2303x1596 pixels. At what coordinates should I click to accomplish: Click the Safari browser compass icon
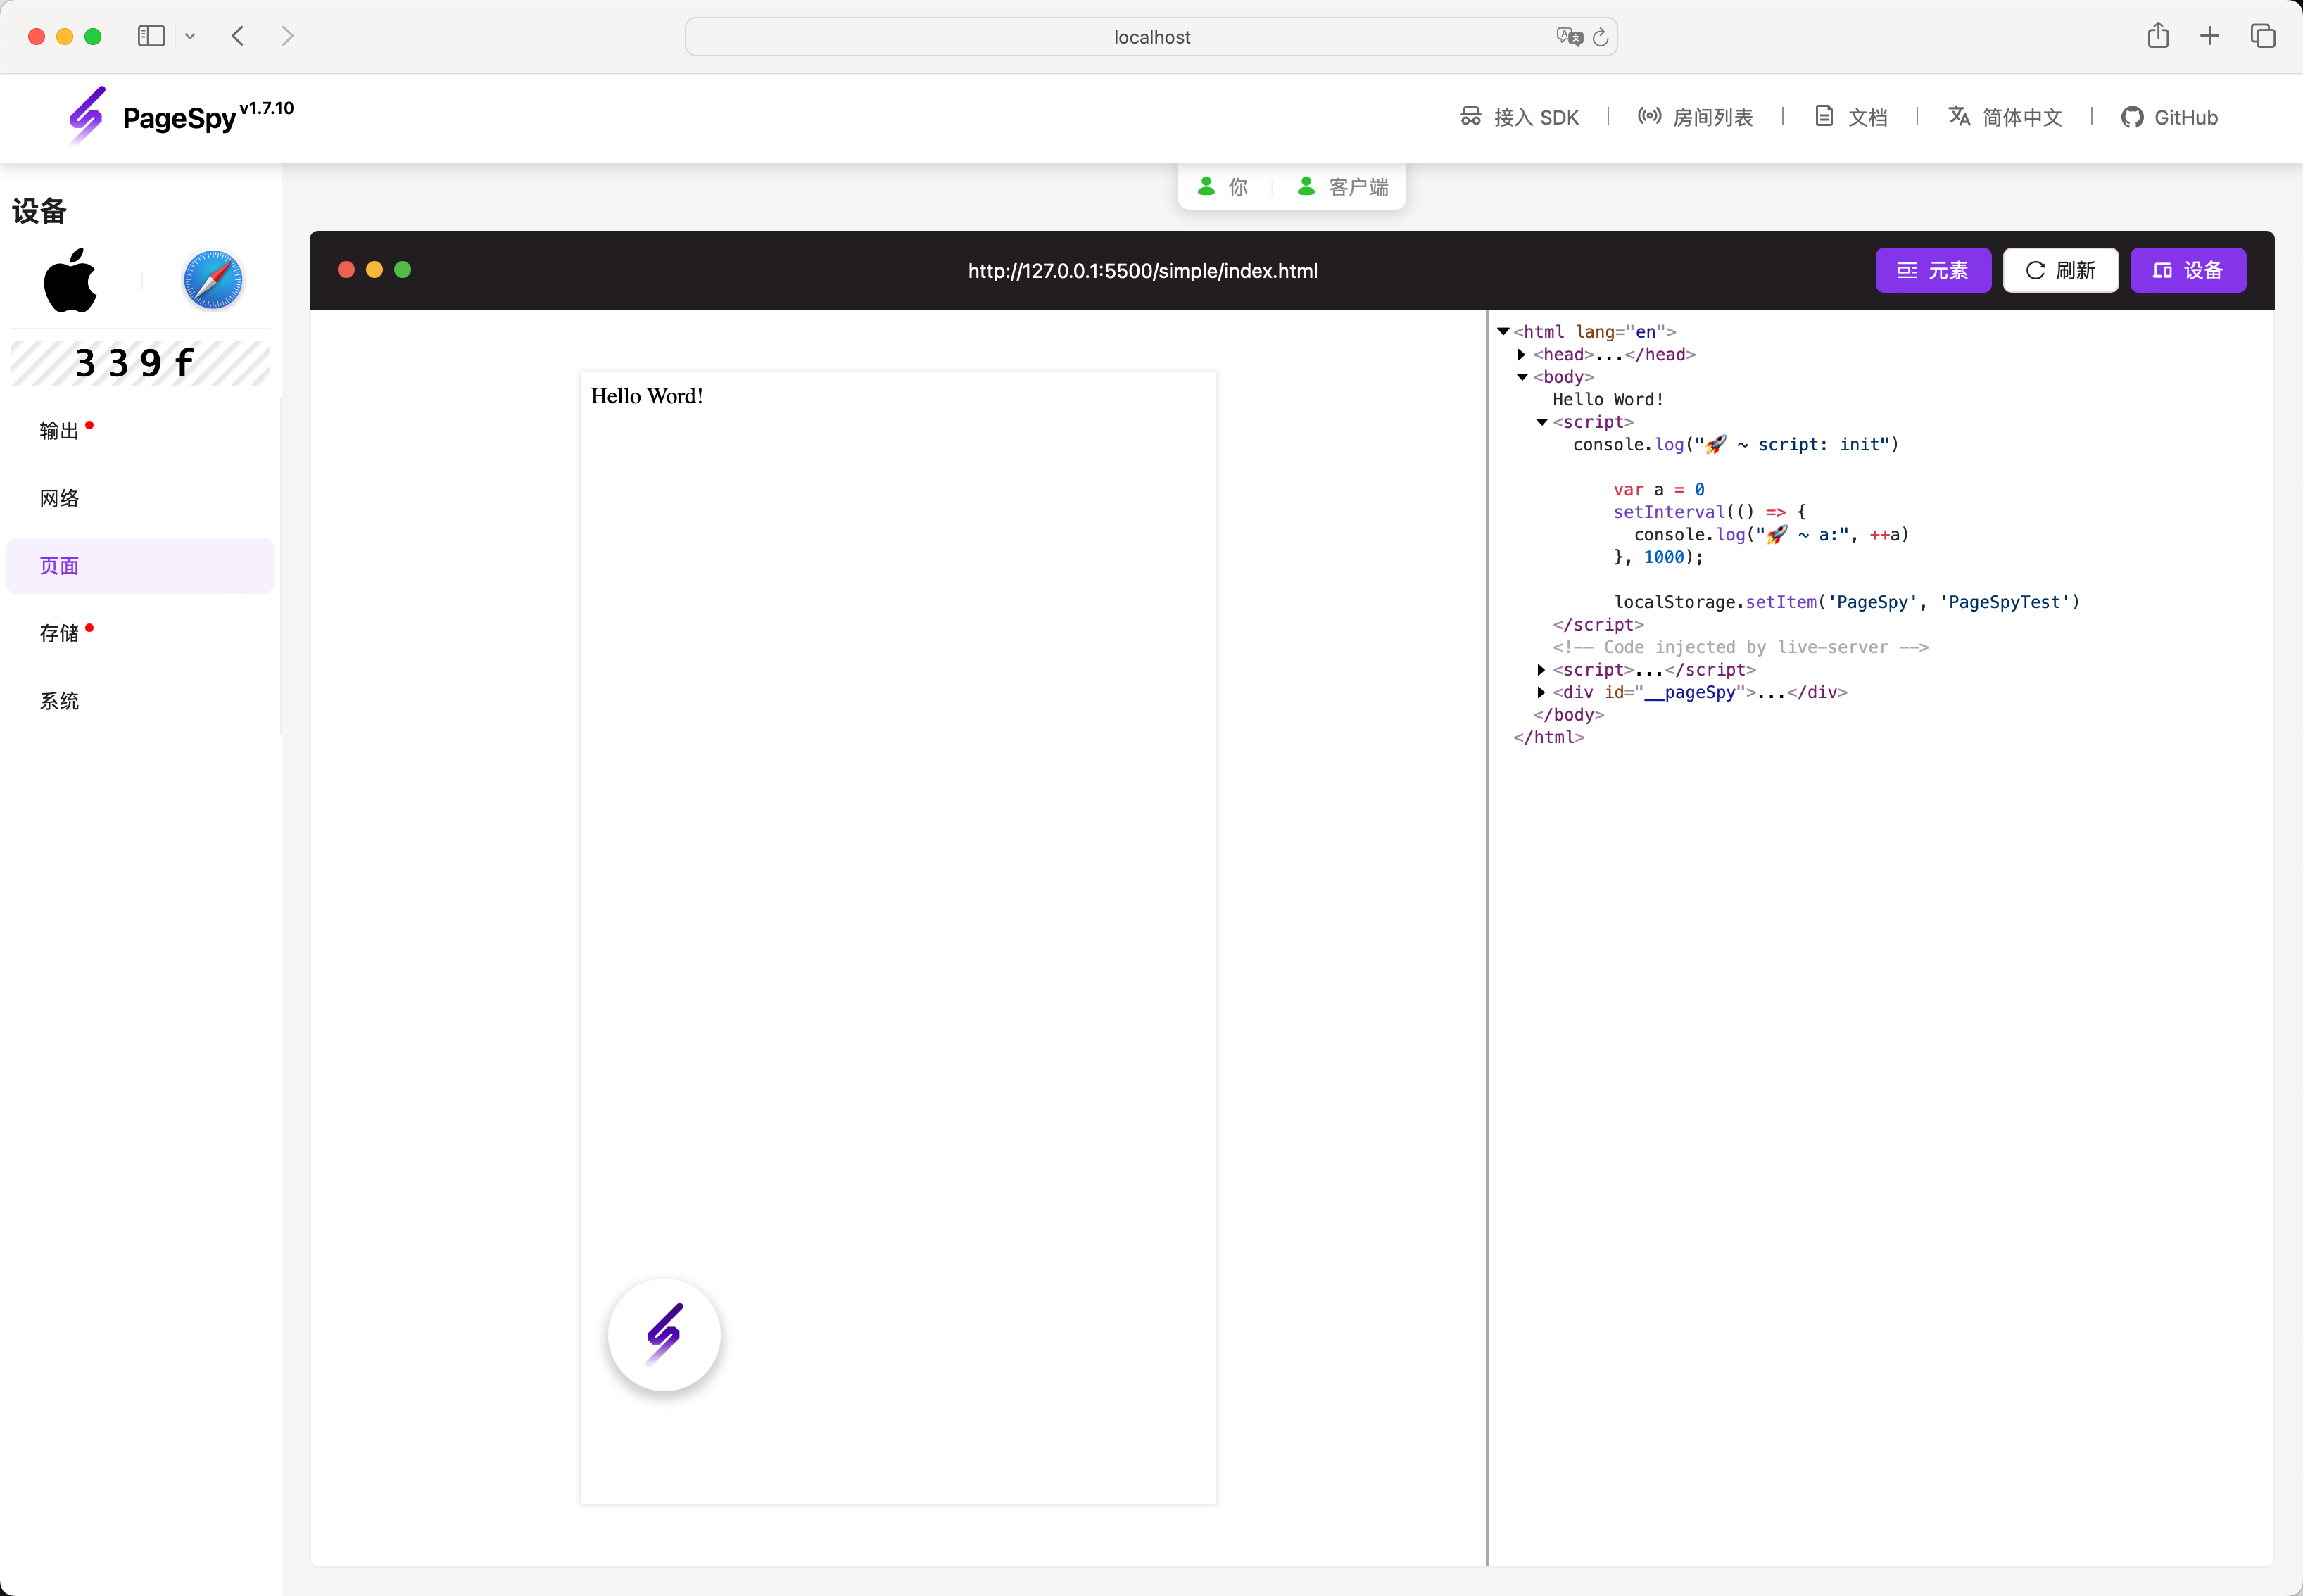213,280
